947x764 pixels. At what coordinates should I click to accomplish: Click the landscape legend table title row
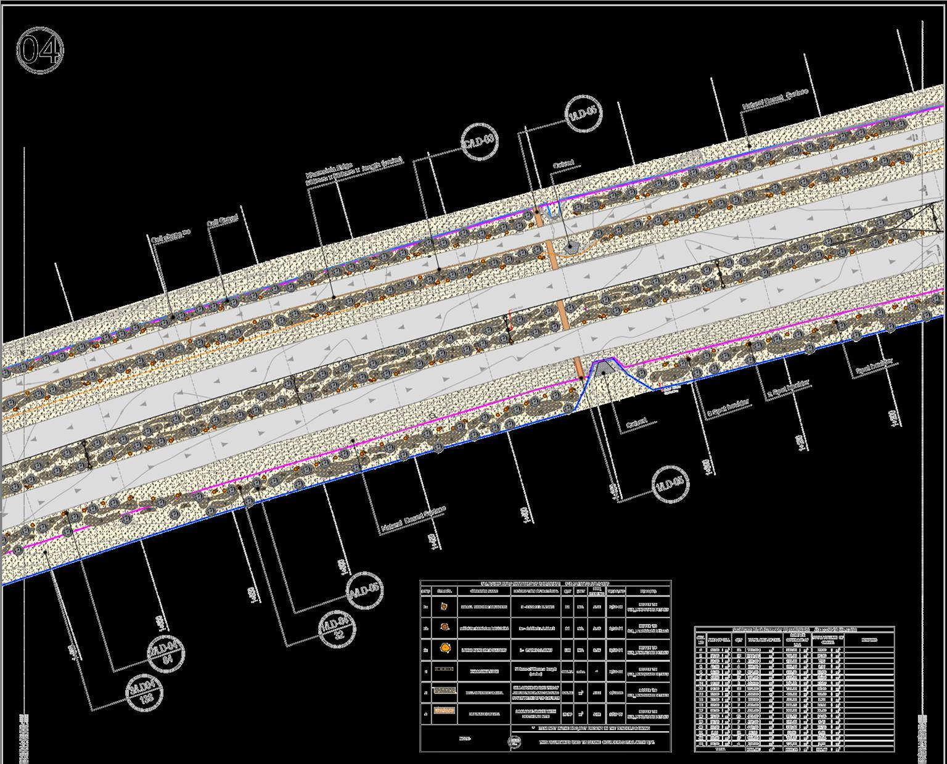coord(546,583)
